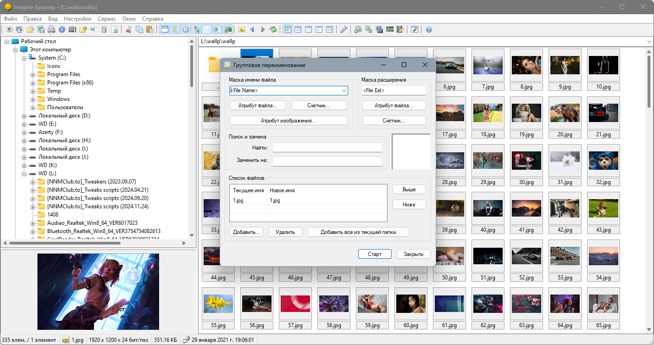Click Добавить все из текущей папки button
The width and height of the screenshot is (654, 345).
pos(358,232)
